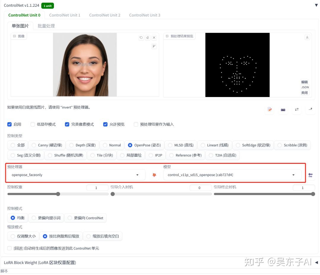Select the eraser icon above the portrait
Image resolution: width=320 pixels, height=275 pixels.
pos(148,38)
